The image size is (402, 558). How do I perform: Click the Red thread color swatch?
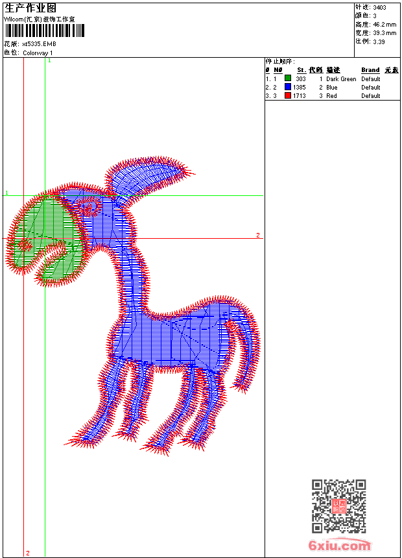(288, 95)
